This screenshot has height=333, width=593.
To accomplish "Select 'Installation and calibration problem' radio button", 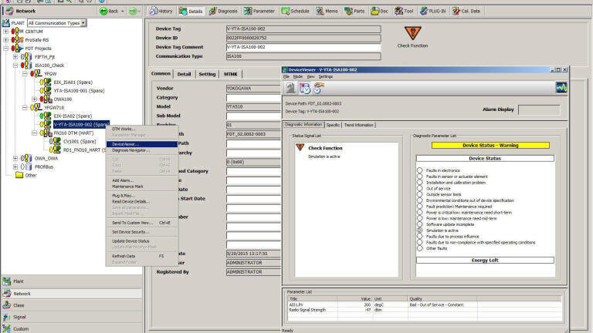I will [420, 183].
